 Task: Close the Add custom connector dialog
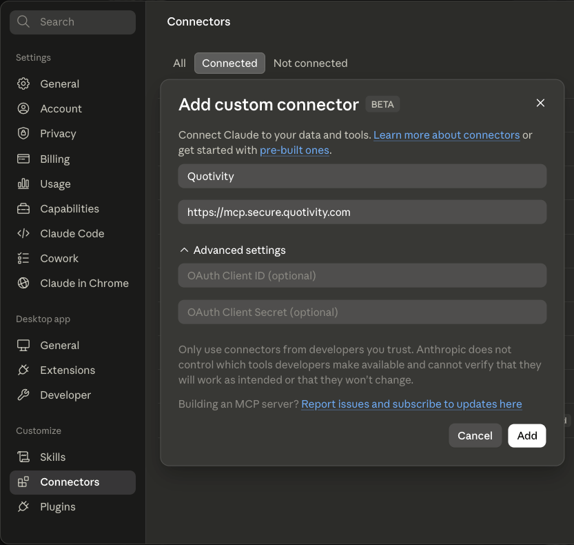click(540, 103)
